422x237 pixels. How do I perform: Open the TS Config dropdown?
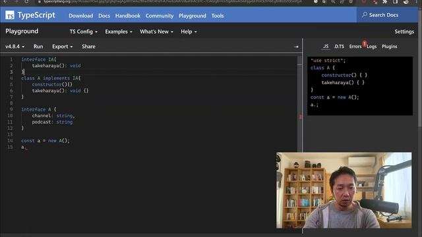pos(84,32)
